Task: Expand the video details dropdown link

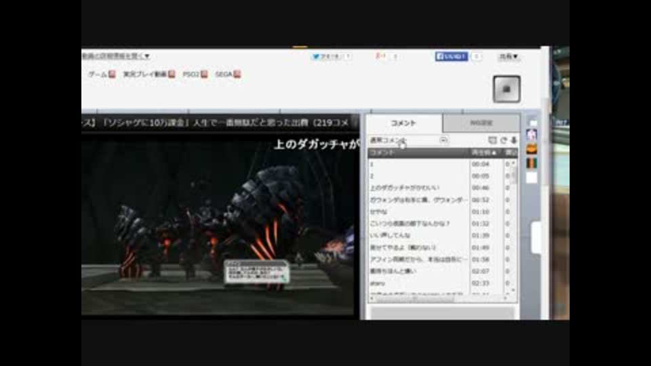Action: coord(116,56)
